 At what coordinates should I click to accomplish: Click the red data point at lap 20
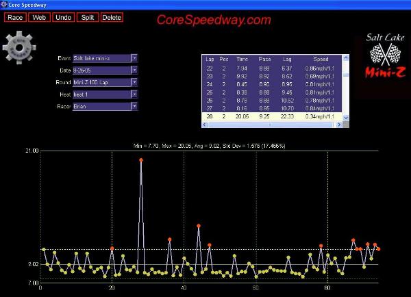click(112, 248)
